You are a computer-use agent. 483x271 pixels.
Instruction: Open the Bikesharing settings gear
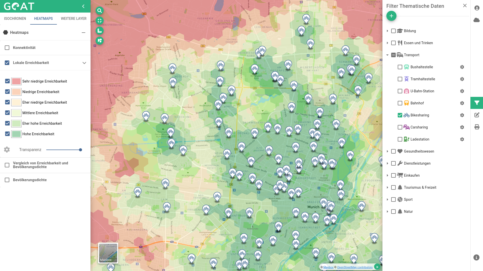pos(462,115)
